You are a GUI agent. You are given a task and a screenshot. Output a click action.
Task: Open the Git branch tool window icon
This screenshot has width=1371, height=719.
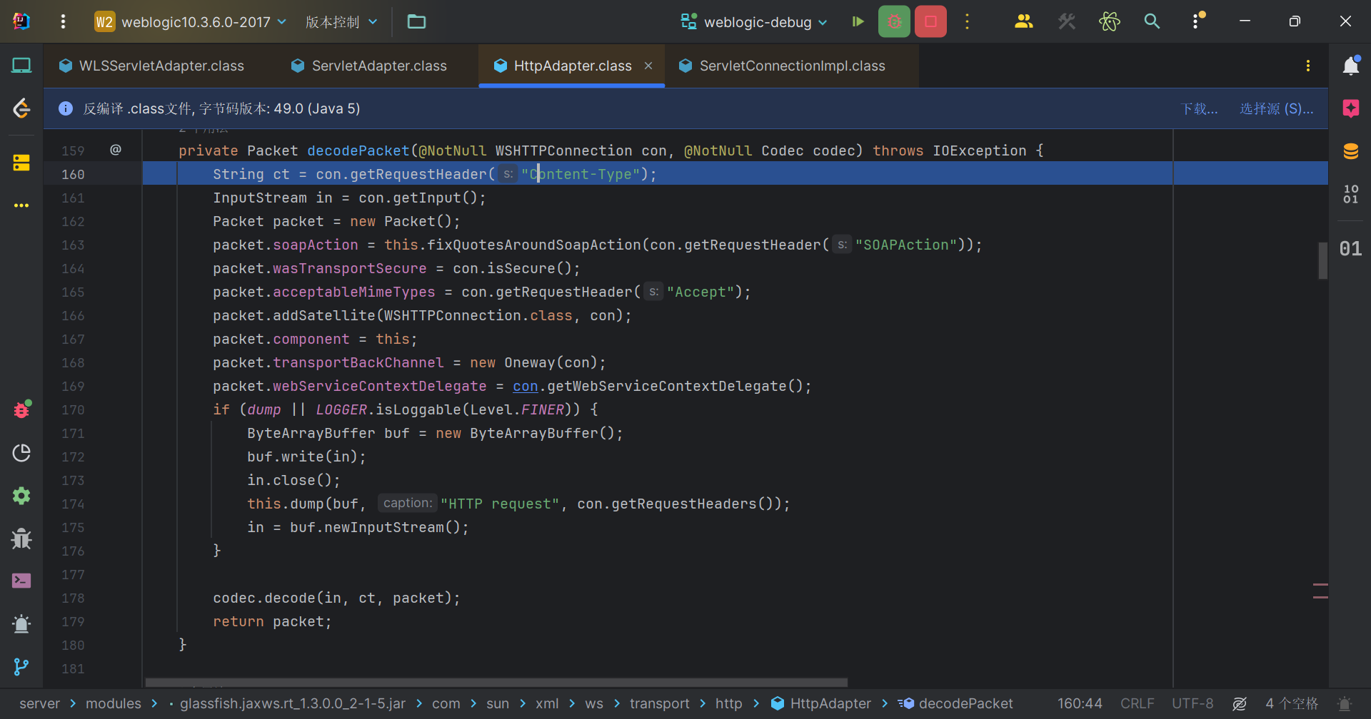(21, 667)
